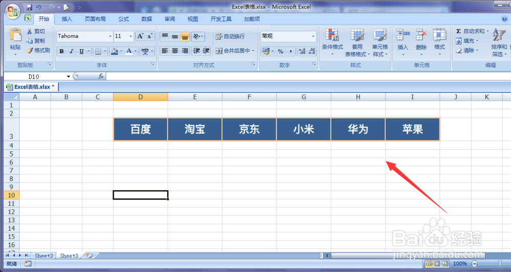Click merge and center (合并后居中)

(x=233, y=51)
